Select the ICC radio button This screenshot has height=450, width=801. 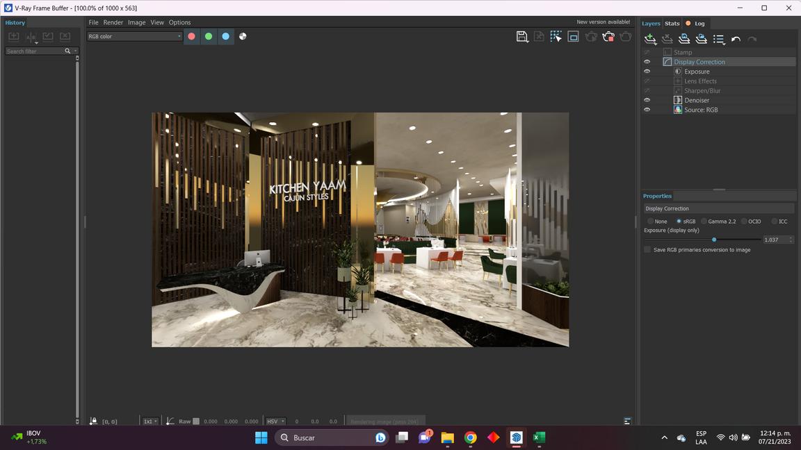coord(775,222)
